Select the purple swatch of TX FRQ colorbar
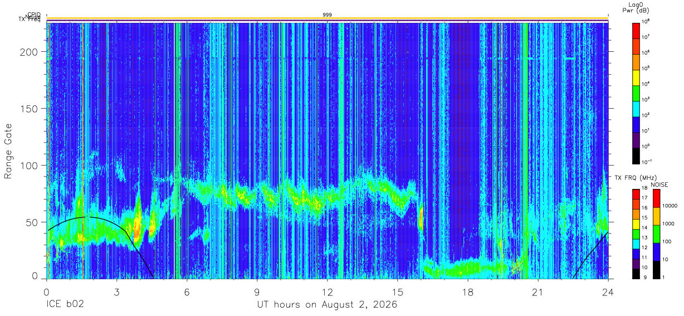Image resolution: width=684 pixels, height=316 pixels. point(636,263)
